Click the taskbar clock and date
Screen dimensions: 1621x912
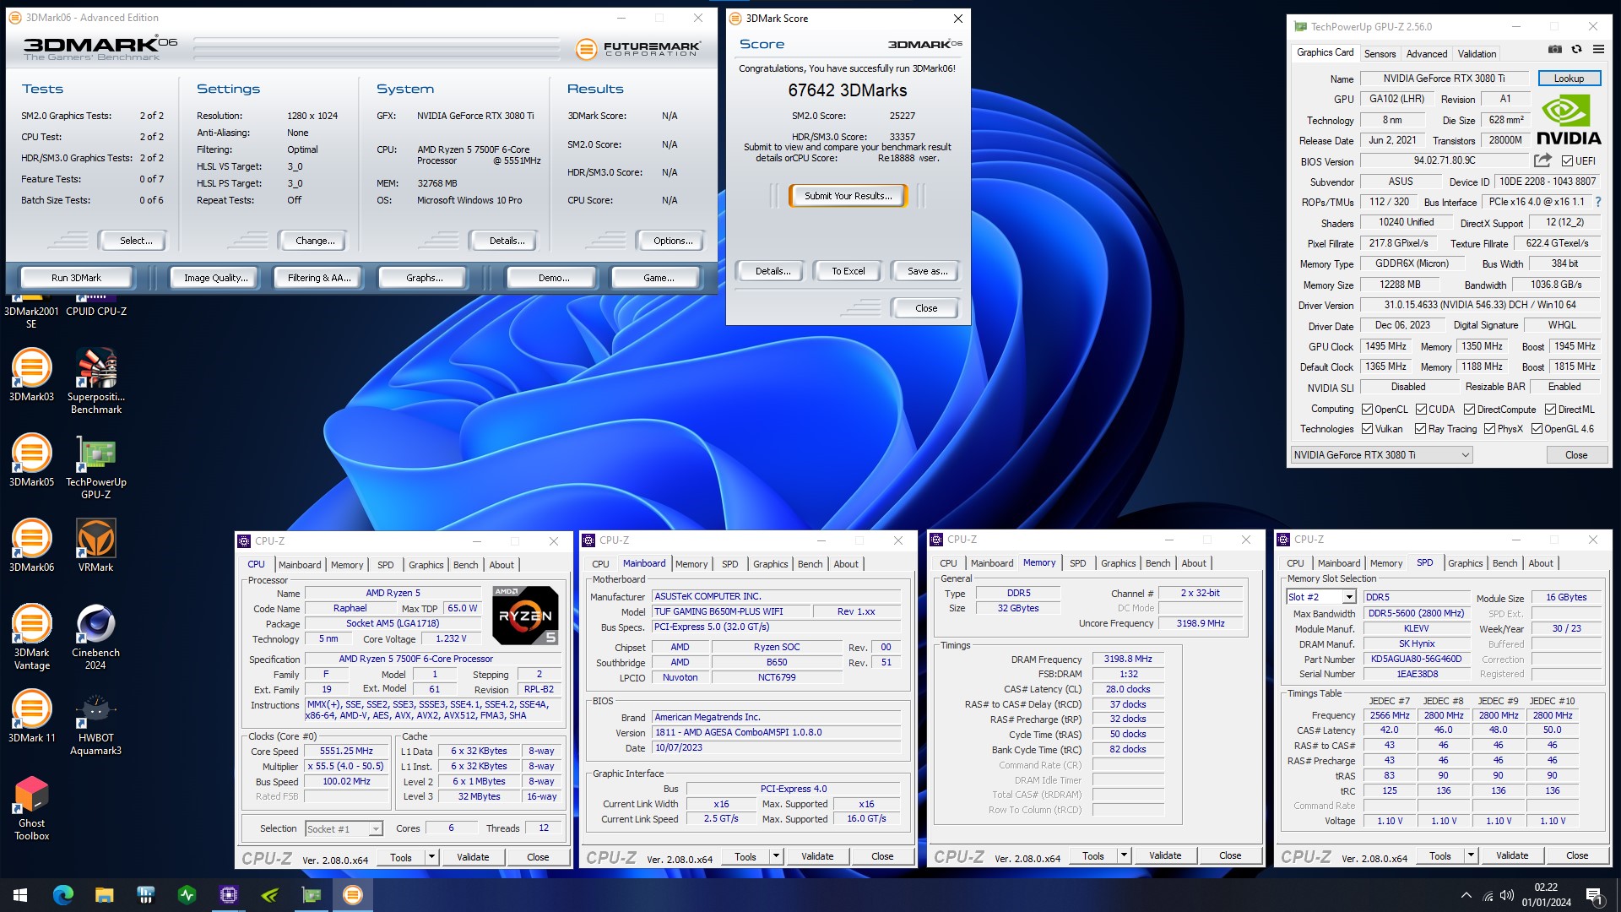pos(1546,895)
